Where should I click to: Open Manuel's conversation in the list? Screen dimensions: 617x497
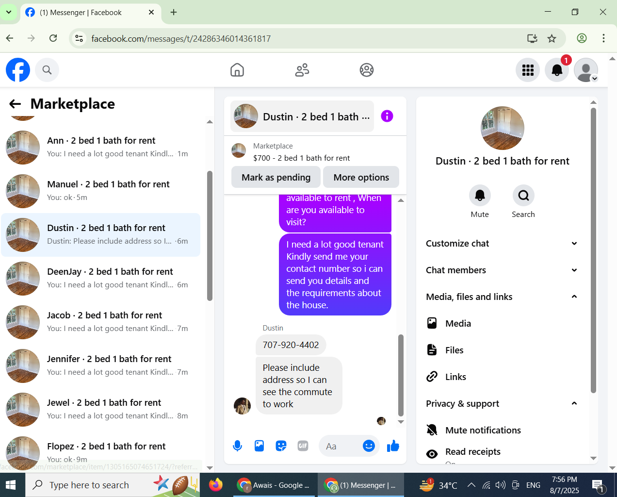pos(100,191)
